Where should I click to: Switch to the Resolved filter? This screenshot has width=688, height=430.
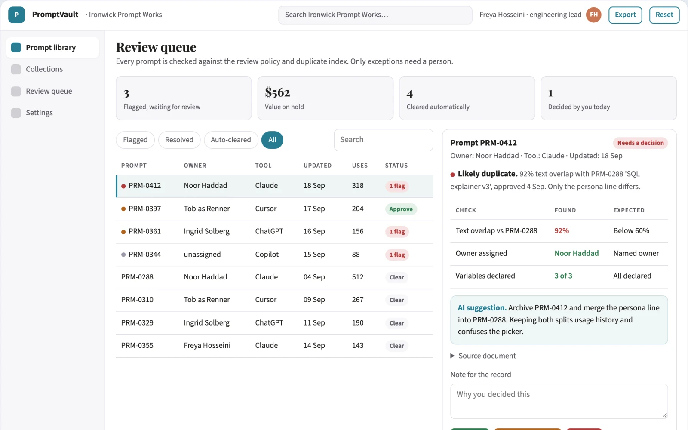pos(179,140)
